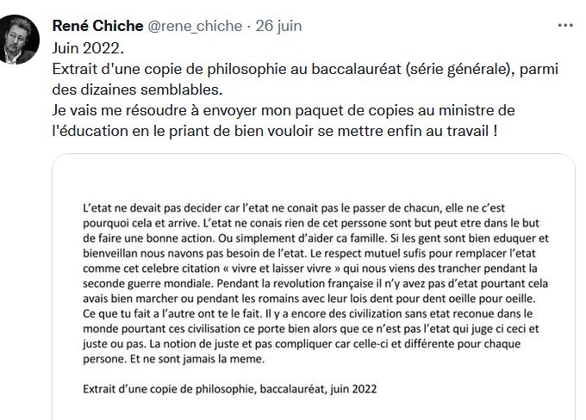Image resolution: width=586 pixels, height=420 pixels.
Task: Click the tweet date 26 juin
Action: (x=277, y=26)
